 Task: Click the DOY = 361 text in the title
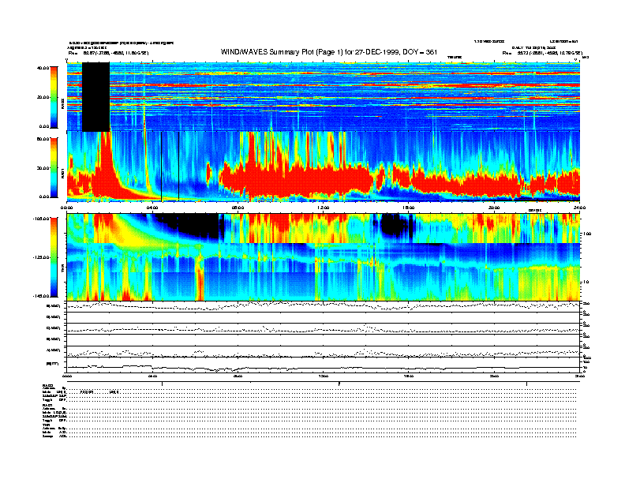click(420, 52)
